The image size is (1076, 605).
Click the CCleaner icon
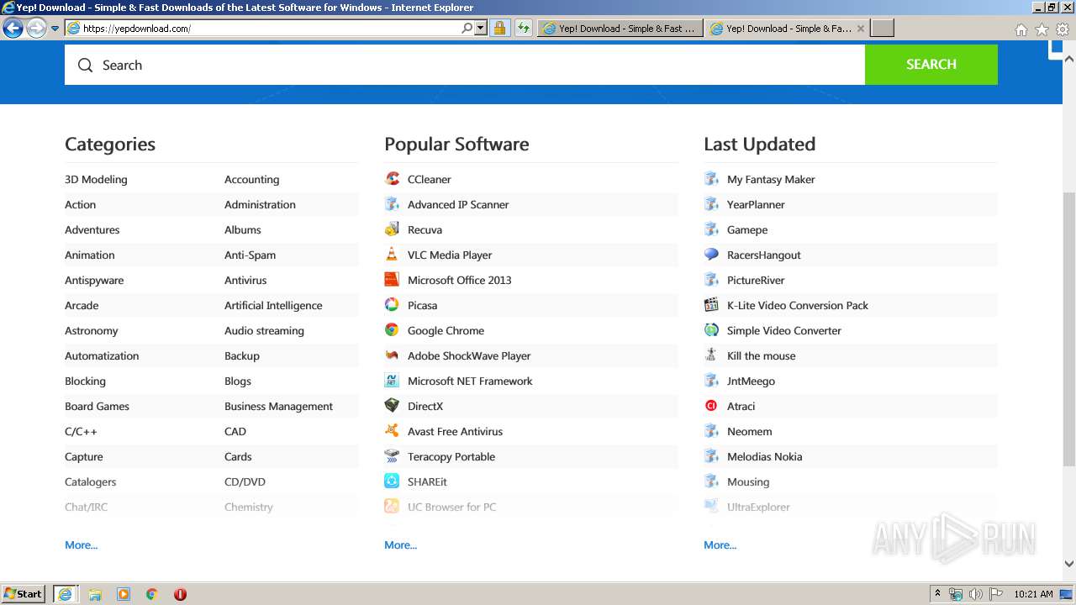(392, 179)
